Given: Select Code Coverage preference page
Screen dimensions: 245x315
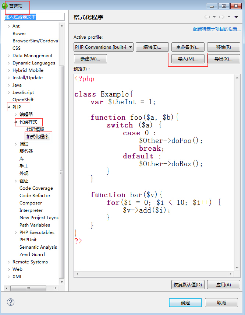Looking at the screenshot, I should 36,188.
